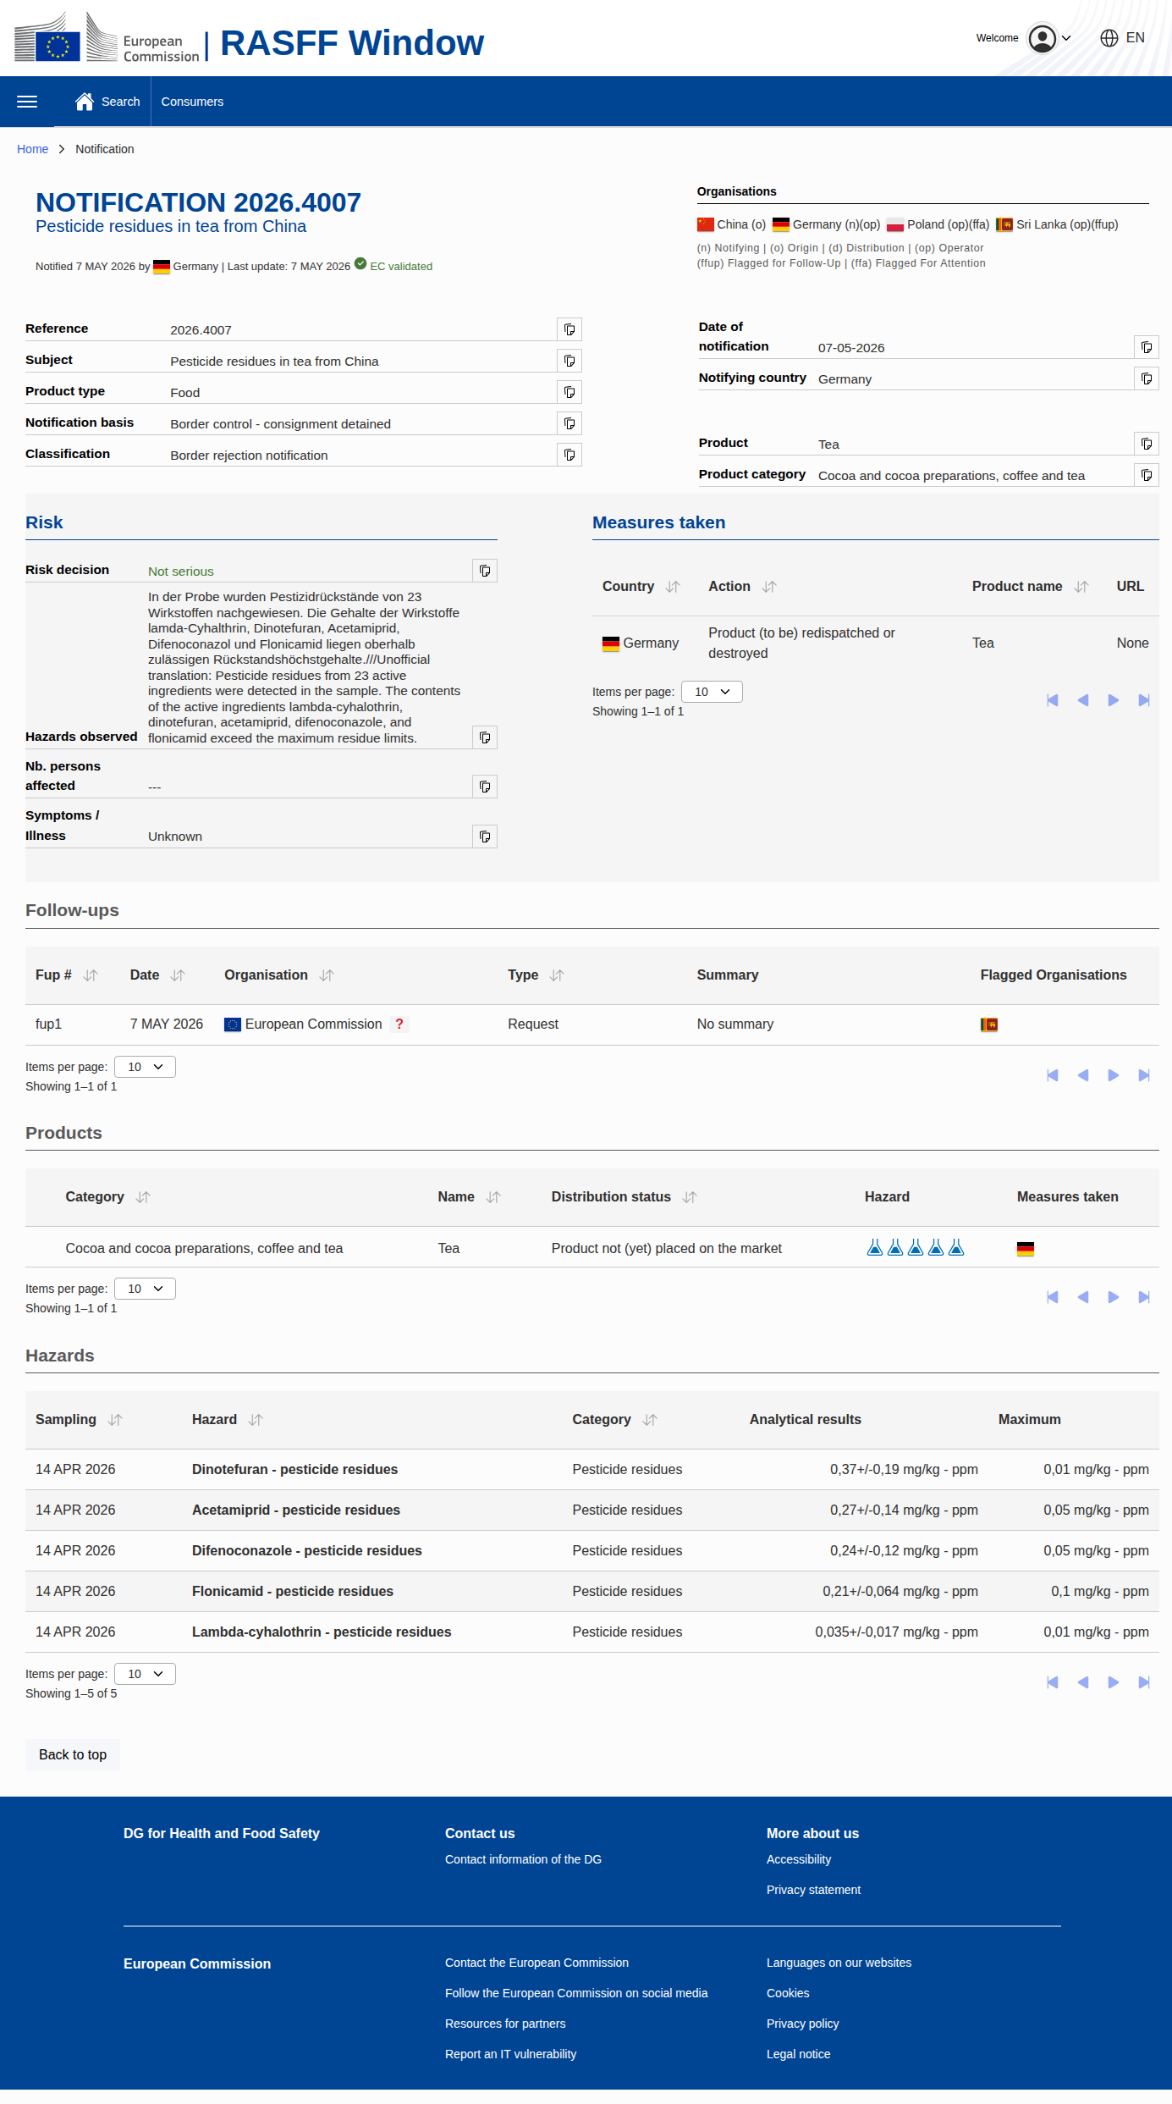Copy the Subject field value

(569, 361)
